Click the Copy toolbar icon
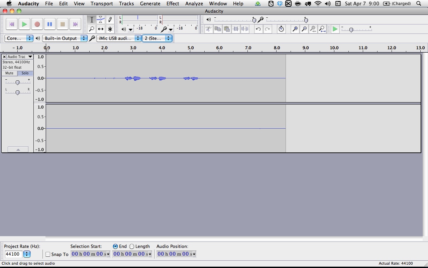This screenshot has width=428, height=268. click(x=218, y=29)
